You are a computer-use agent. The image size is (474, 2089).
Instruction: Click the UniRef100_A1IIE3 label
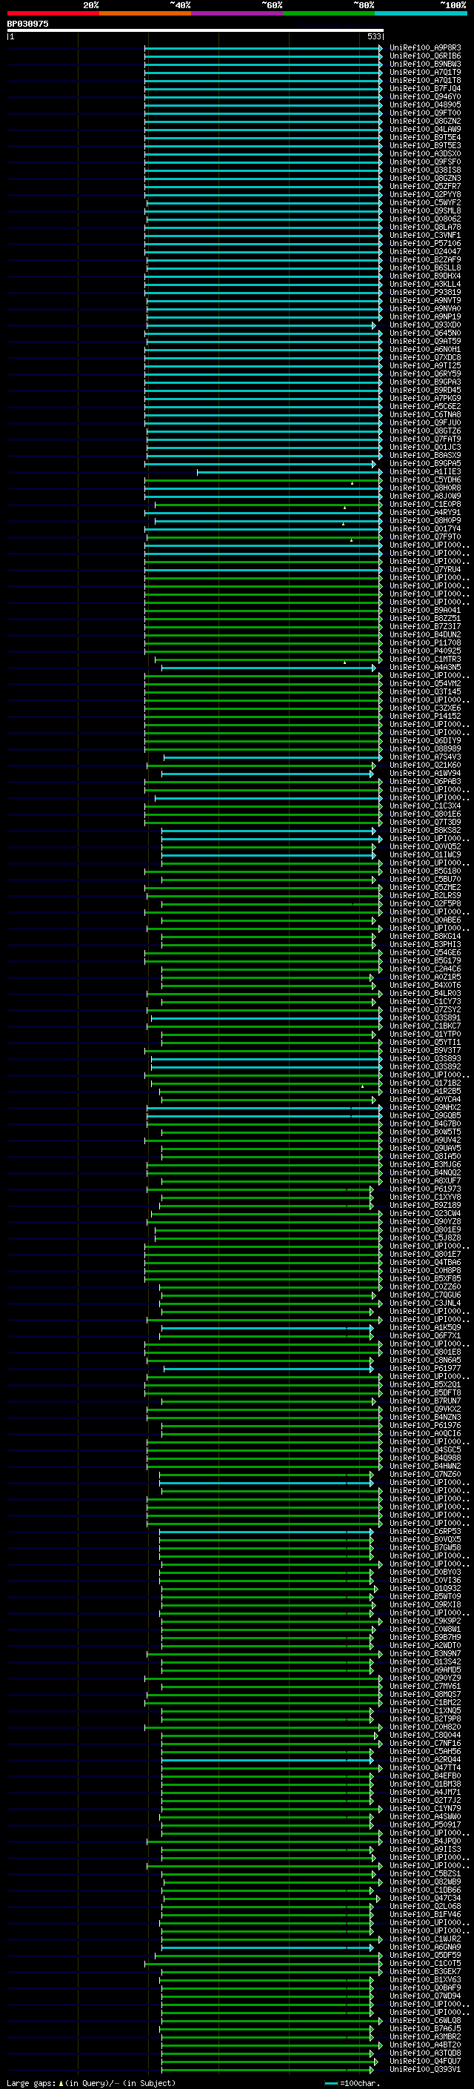pyautogui.click(x=425, y=472)
